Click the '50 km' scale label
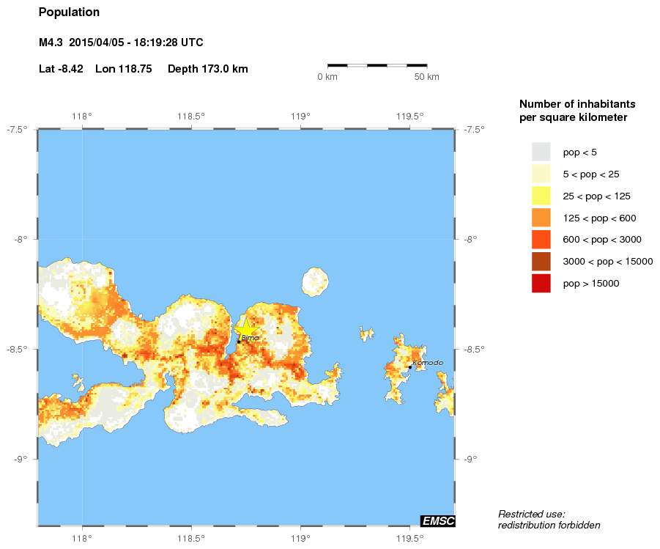Image resolution: width=660 pixels, height=549 pixels. click(426, 77)
